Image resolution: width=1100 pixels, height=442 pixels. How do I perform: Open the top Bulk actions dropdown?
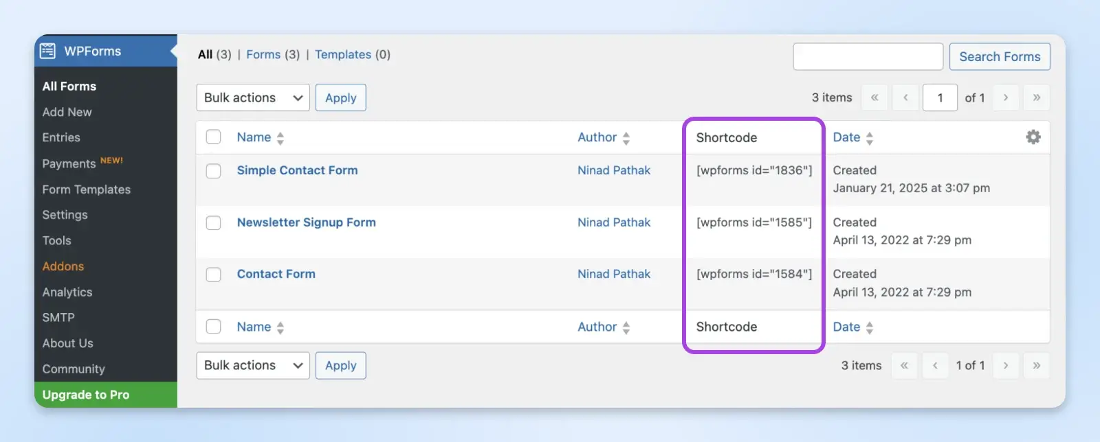coord(252,97)
